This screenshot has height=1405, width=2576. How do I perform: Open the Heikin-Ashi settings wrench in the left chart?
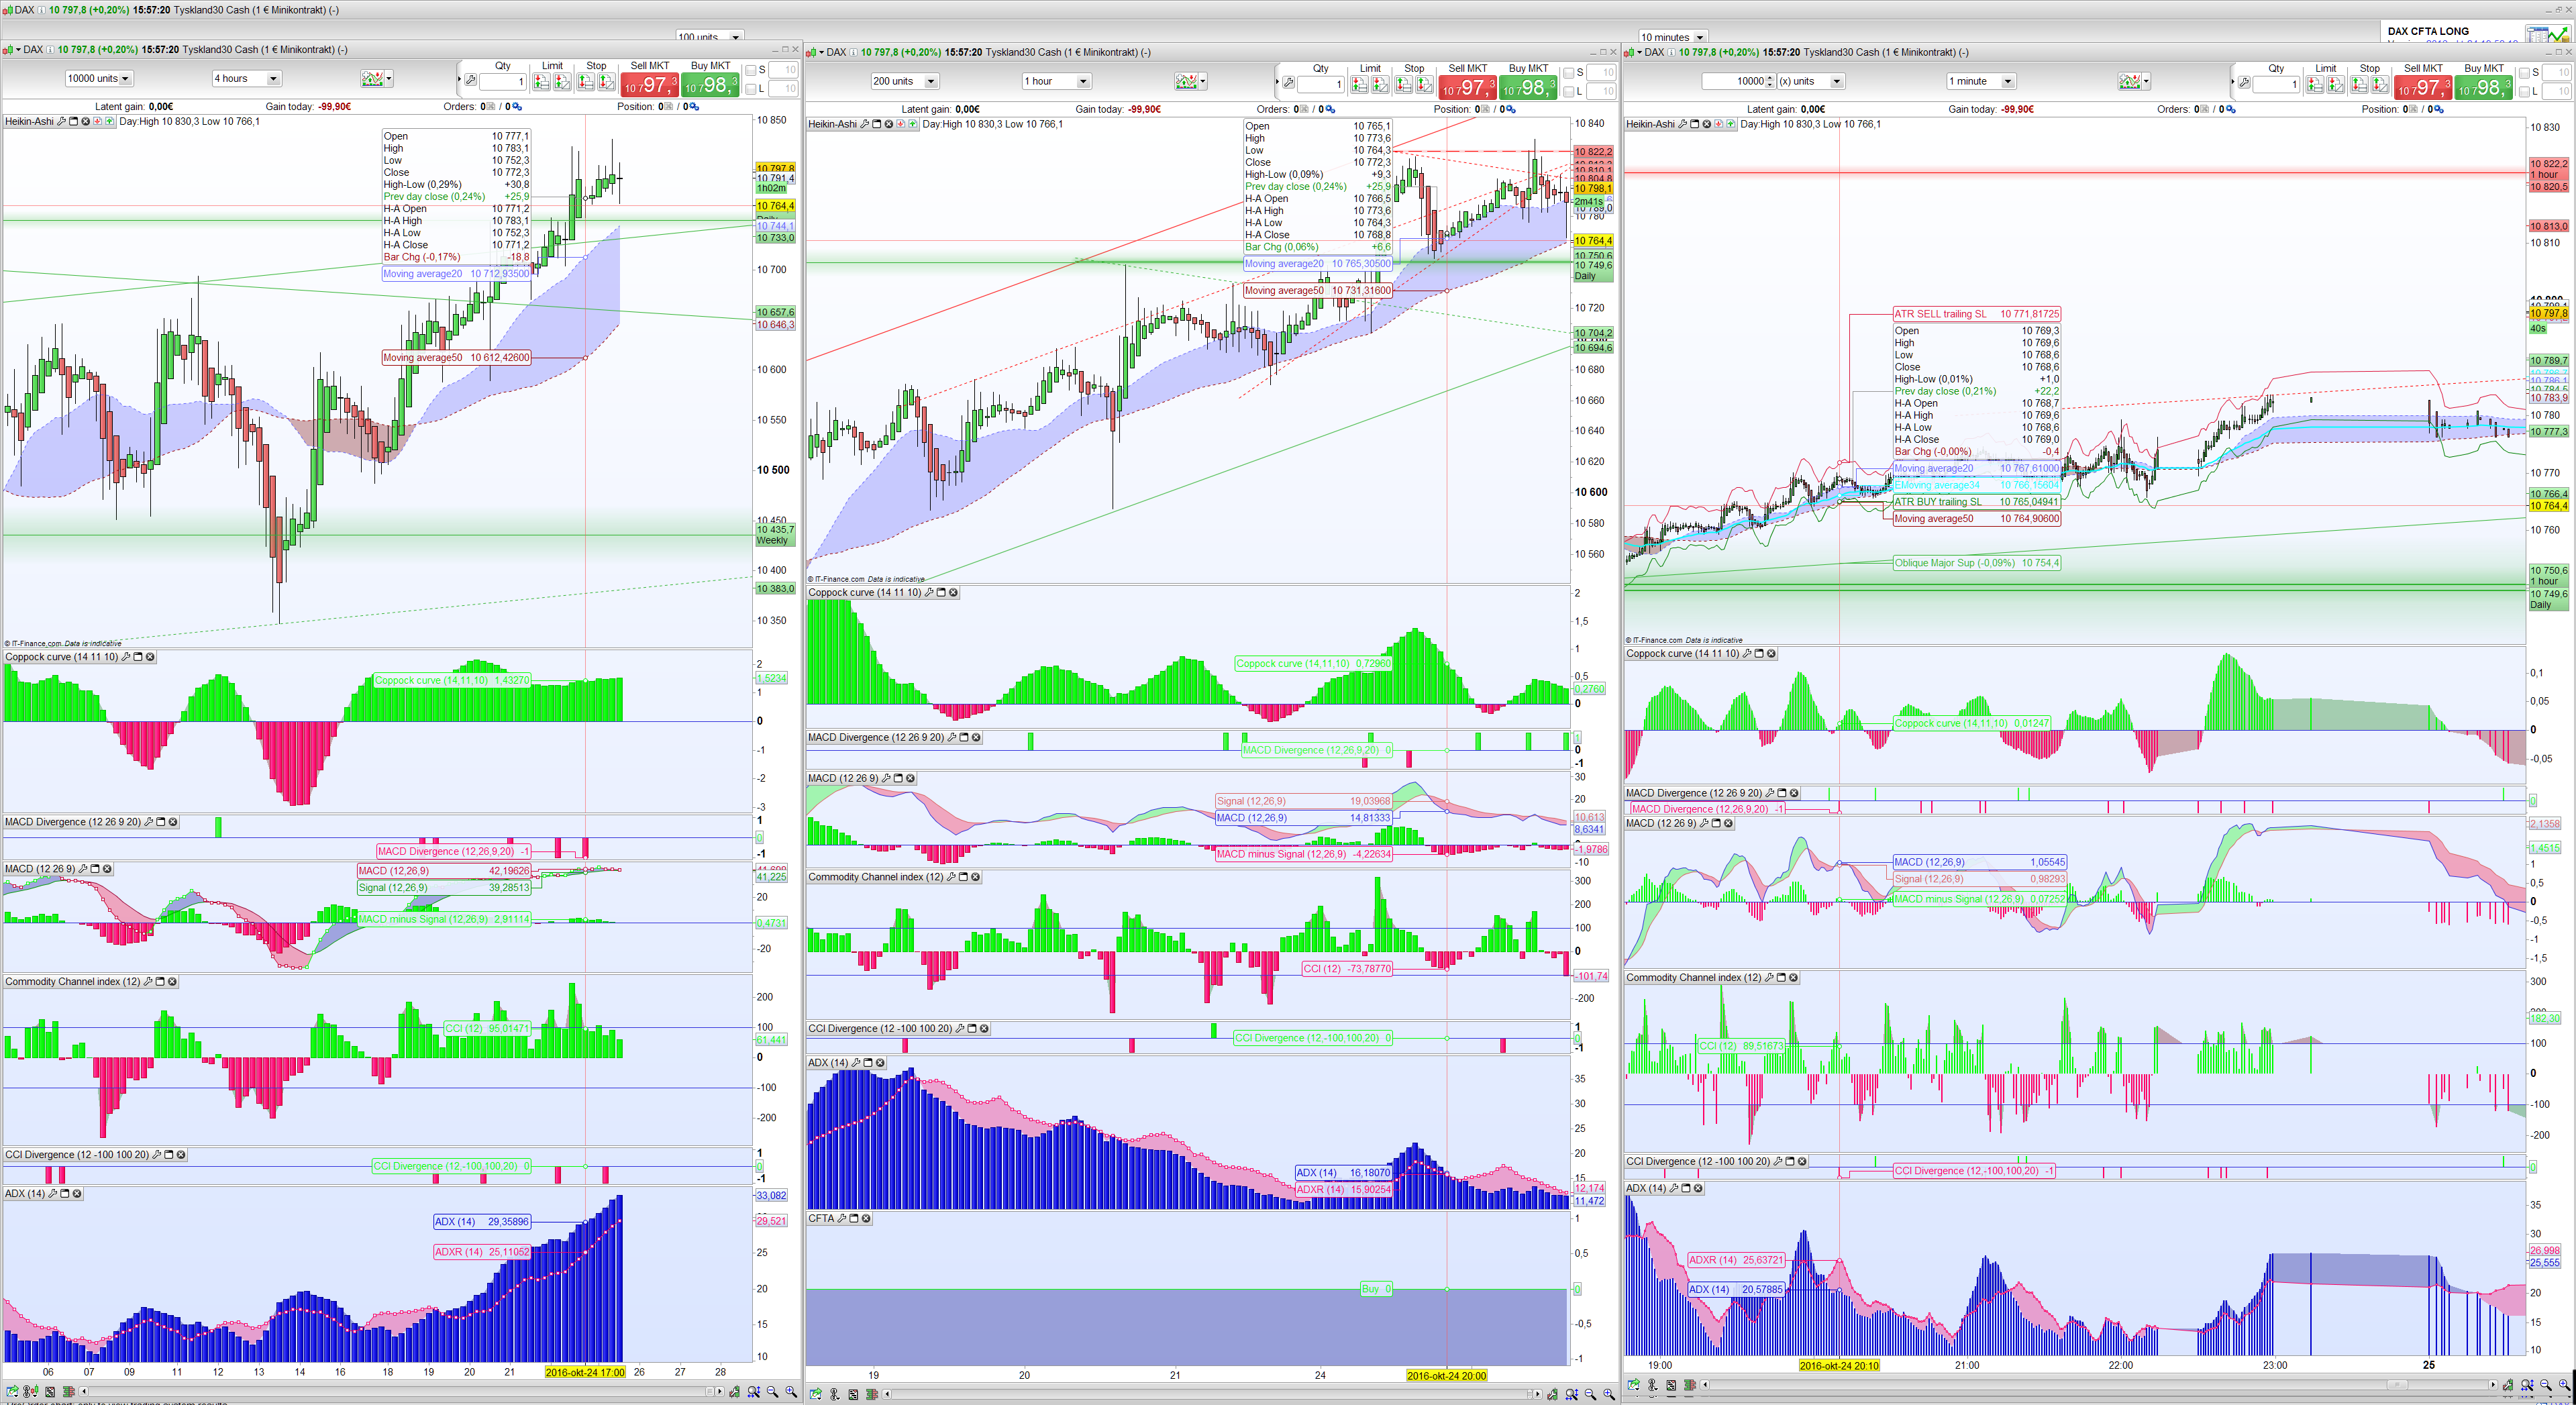tap(62, 122)
